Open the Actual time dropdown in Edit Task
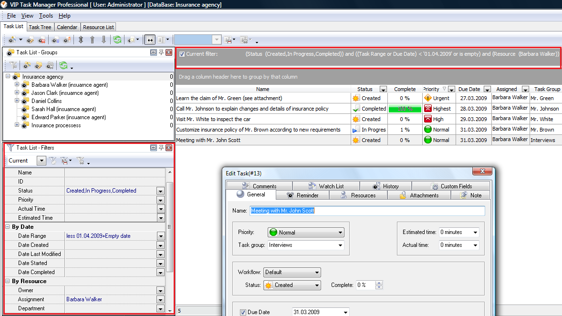The image size is (562, 316). pyautogui.click(x=475, y=245)
